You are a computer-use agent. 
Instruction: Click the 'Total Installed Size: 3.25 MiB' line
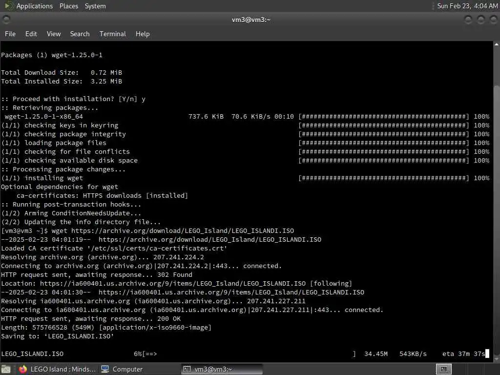tap(62, 82)
